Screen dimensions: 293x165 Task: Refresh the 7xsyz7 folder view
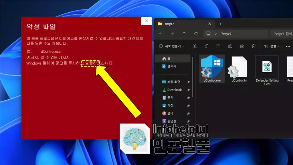pos(196,34)
